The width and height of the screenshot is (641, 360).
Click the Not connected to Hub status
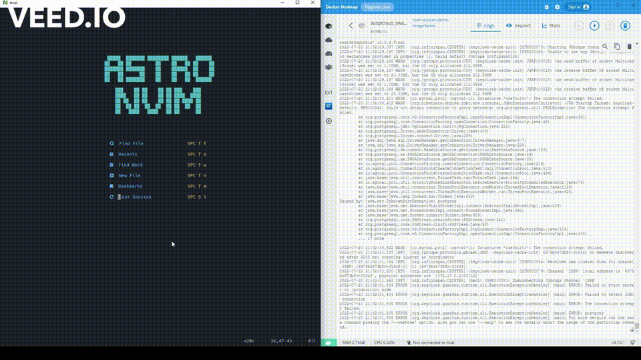[431, 343]
